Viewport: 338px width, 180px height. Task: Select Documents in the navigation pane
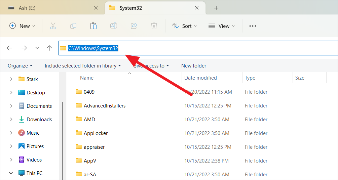[x=39, y=106]
